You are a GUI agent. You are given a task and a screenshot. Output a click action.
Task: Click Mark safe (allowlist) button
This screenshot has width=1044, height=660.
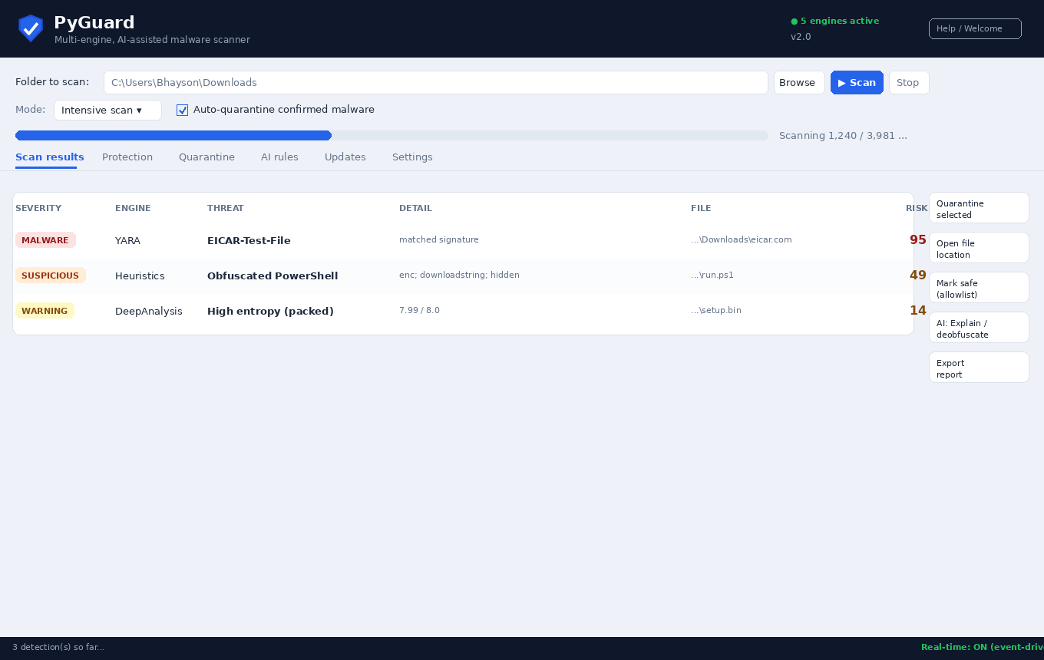979,288
